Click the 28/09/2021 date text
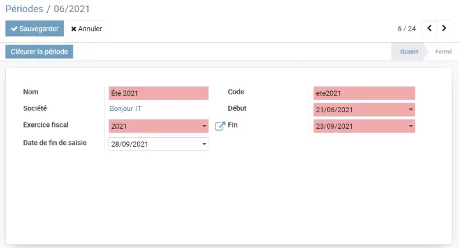459x248 pixels. point(129,144)
